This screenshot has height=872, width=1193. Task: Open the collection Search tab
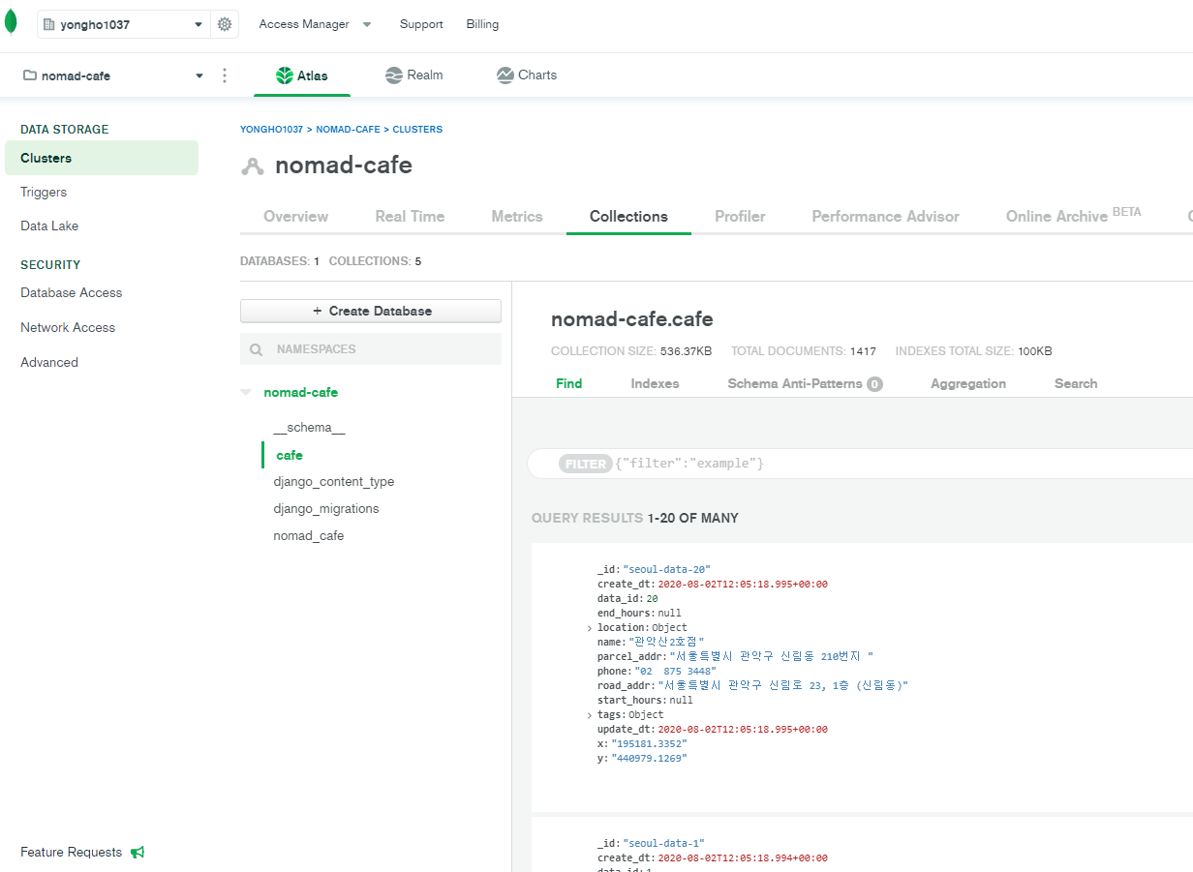coord(1076,383)
